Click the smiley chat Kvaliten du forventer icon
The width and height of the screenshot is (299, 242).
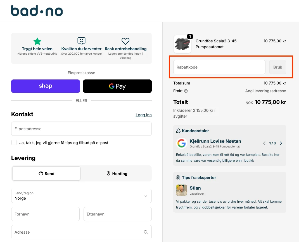[x=81, y=41]
